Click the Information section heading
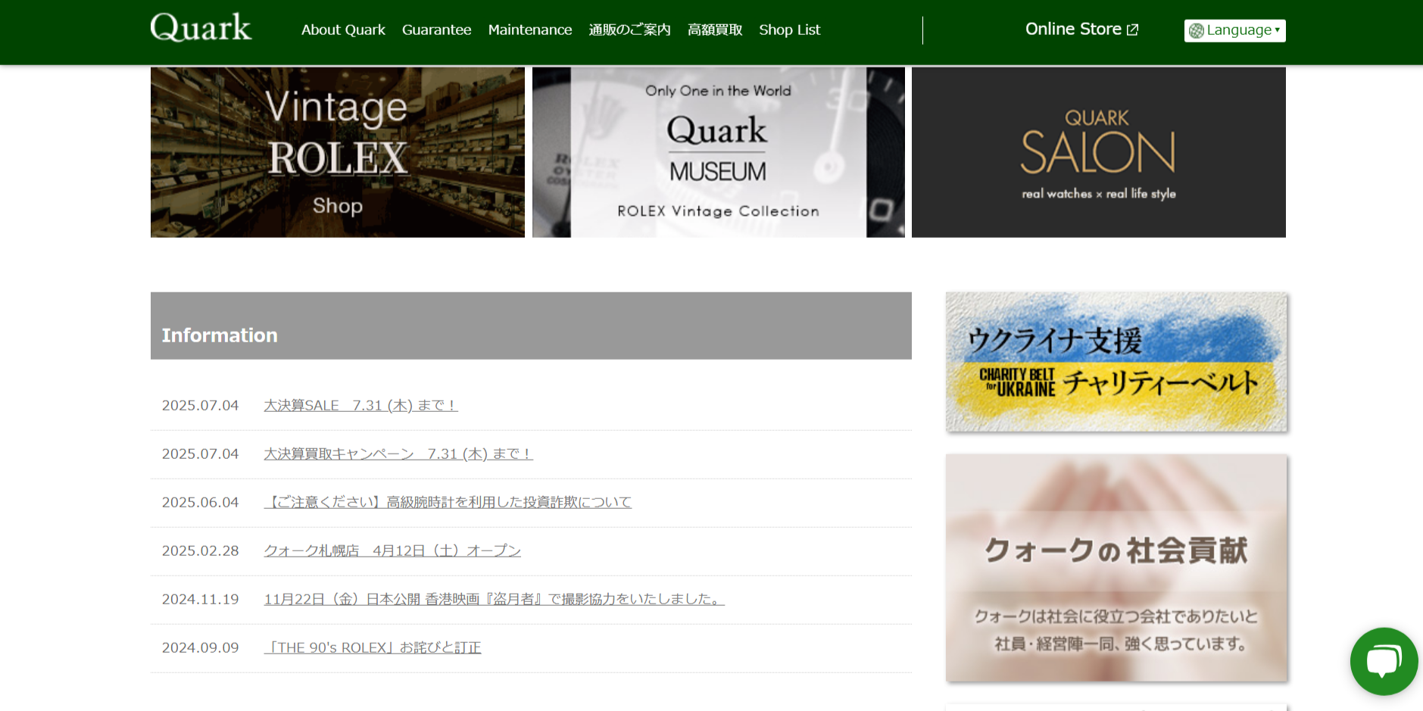 pos(220,335)
